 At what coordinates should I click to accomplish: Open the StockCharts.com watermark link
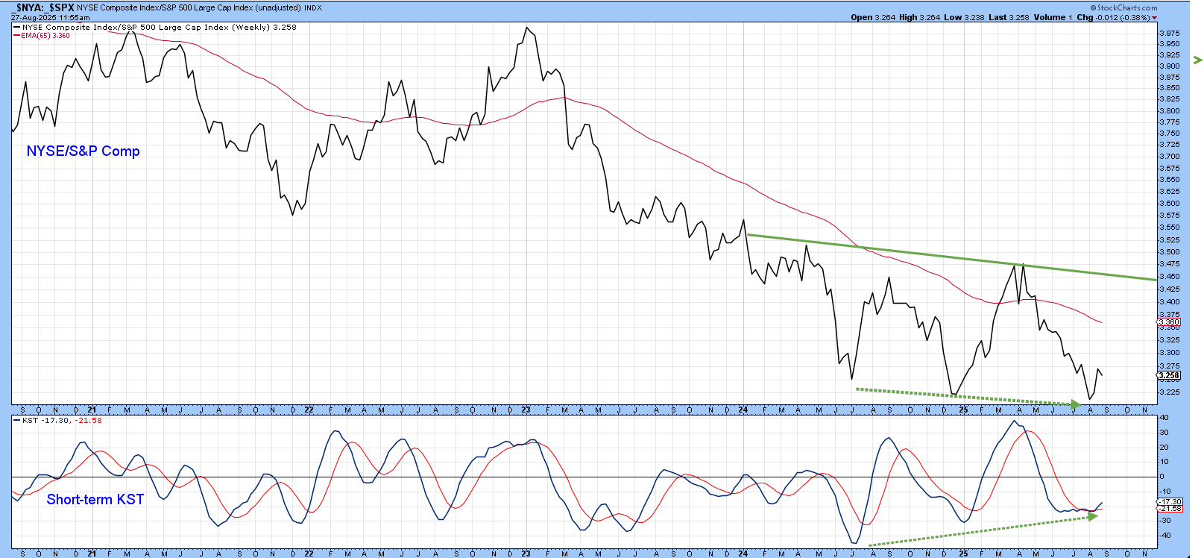[1126, 7]
